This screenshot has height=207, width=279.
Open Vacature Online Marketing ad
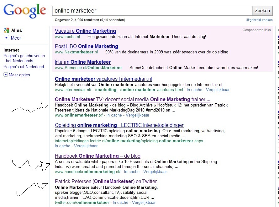(x=85, y=31)
